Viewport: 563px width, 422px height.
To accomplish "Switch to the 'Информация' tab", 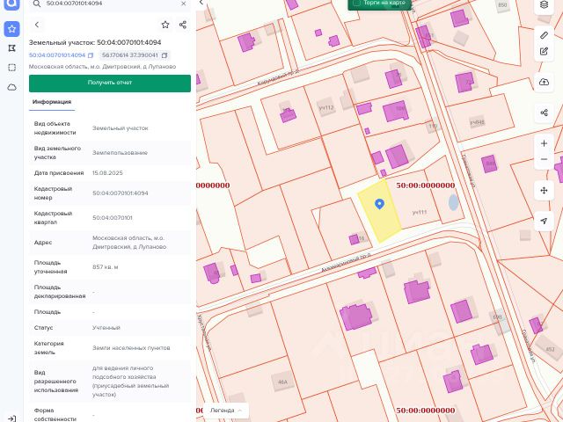I will click(x=52, y=102).
